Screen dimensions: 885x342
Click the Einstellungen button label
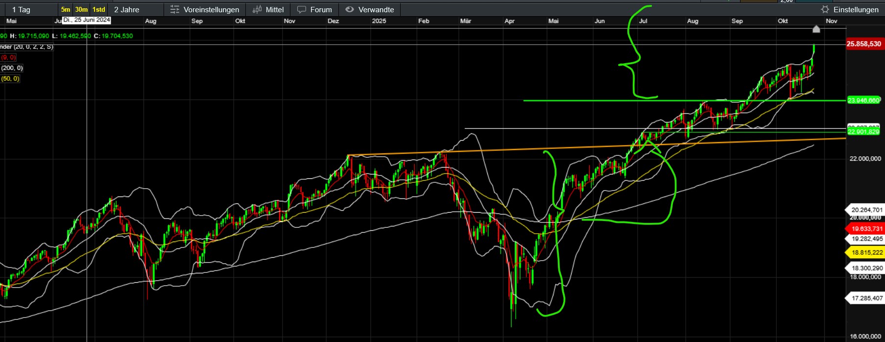[x=856, y=10]
